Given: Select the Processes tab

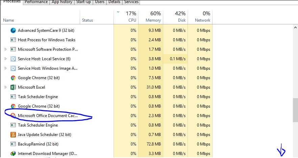Looking at the screenshot, I should tap(12, 2).
